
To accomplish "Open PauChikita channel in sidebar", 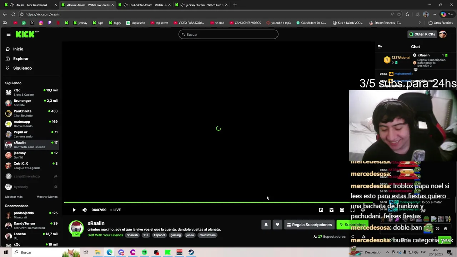I will pos(31,113).
